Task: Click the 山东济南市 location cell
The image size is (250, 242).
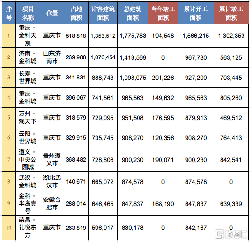Action: (52, 57)
